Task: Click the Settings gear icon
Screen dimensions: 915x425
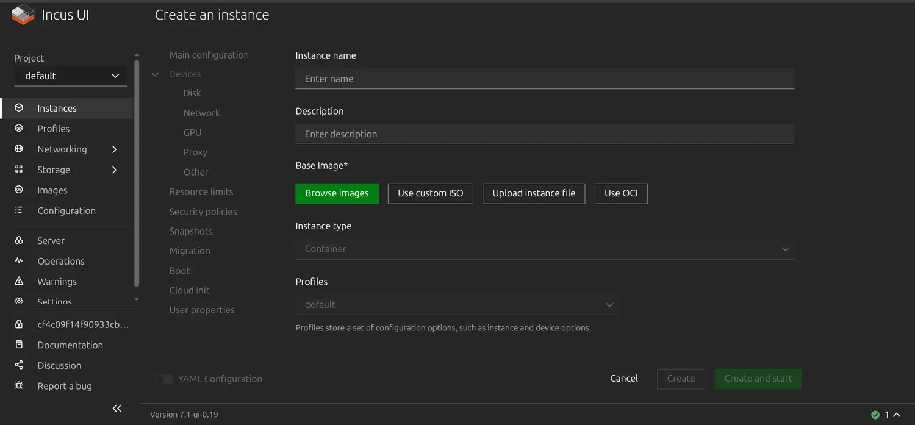Action: point(19,301)
